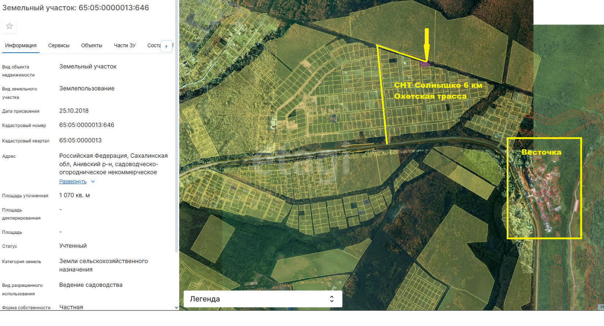Open the Объекты tab
Viewport: 604px width, 326px height.
tap(91, 45)
